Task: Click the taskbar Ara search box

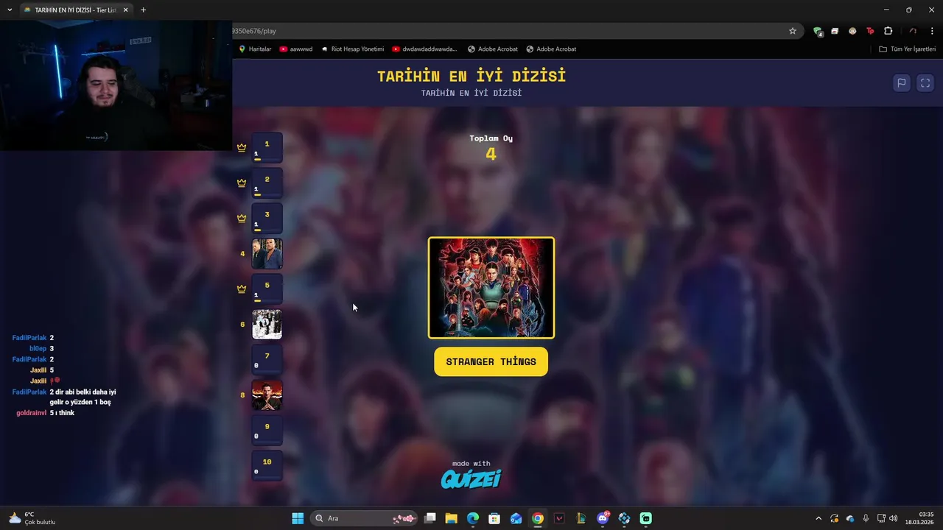Action: click(x=364, y=518)
